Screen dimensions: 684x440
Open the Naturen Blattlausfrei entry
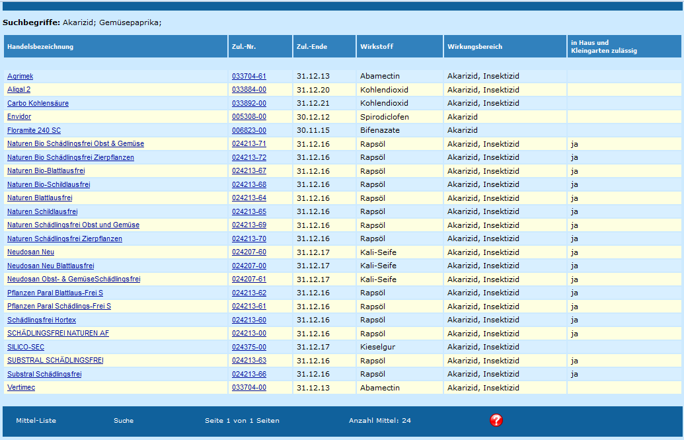(40, 198)
